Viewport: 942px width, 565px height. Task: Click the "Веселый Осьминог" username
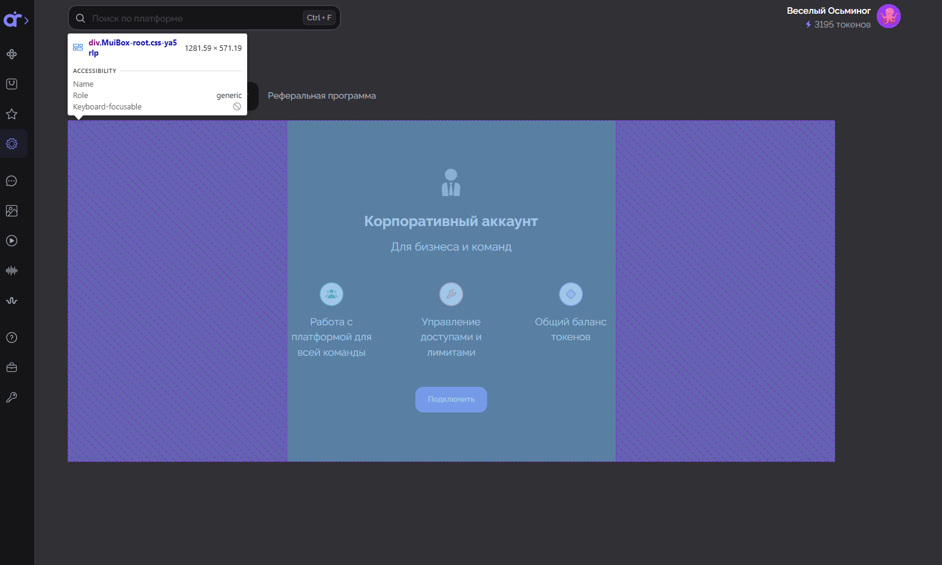829,11
